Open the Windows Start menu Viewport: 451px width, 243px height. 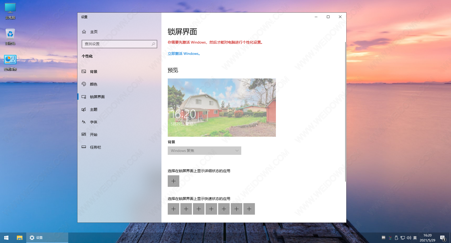coord(6,238)
